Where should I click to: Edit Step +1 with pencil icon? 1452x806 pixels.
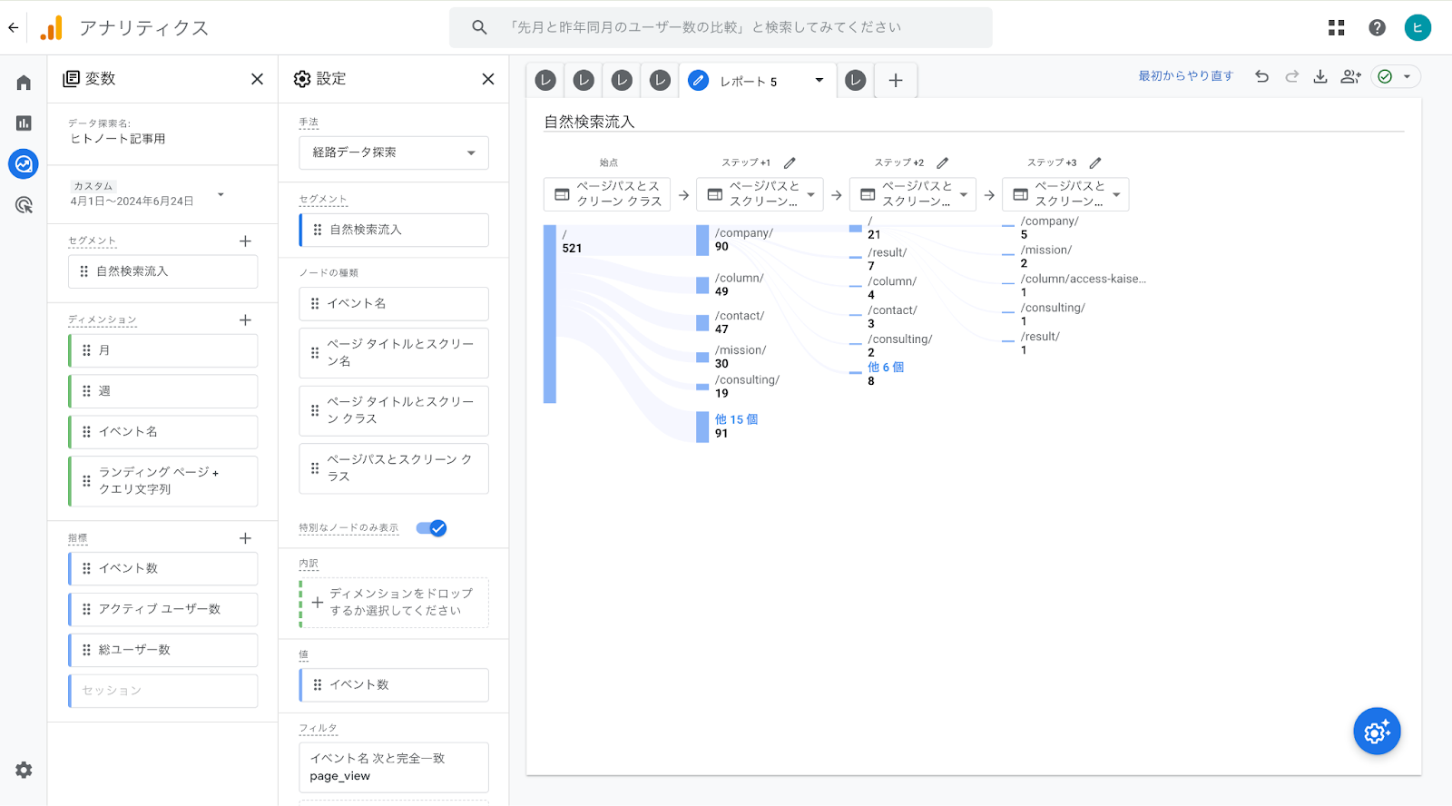790,162
